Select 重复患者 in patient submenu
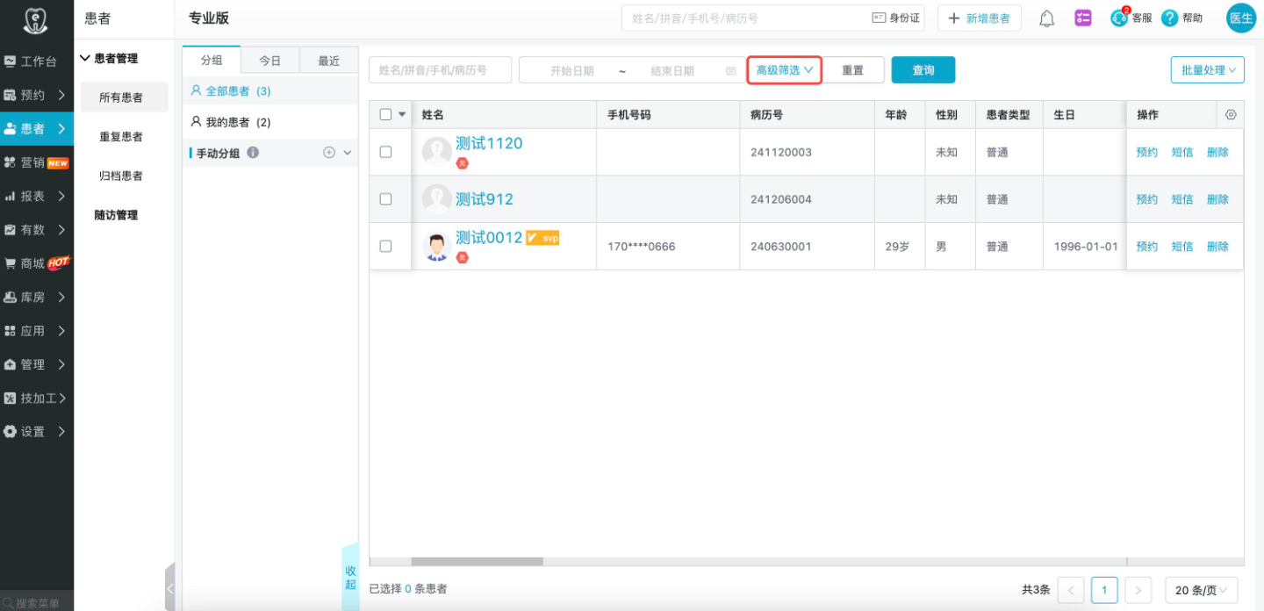1264x611 pixels. point(121,137)
